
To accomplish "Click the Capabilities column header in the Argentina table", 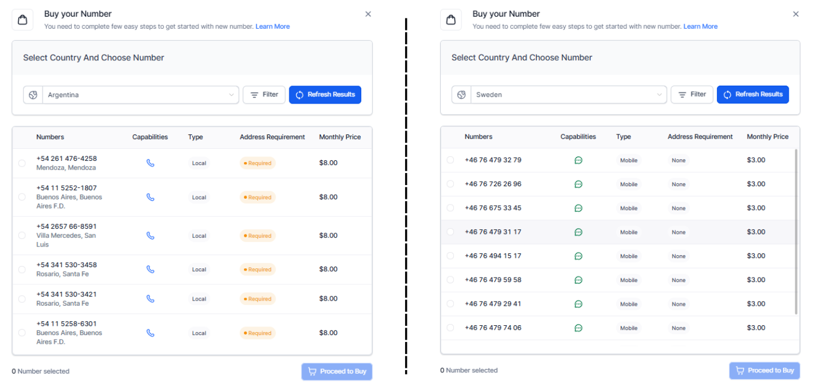I will [150, 137].
